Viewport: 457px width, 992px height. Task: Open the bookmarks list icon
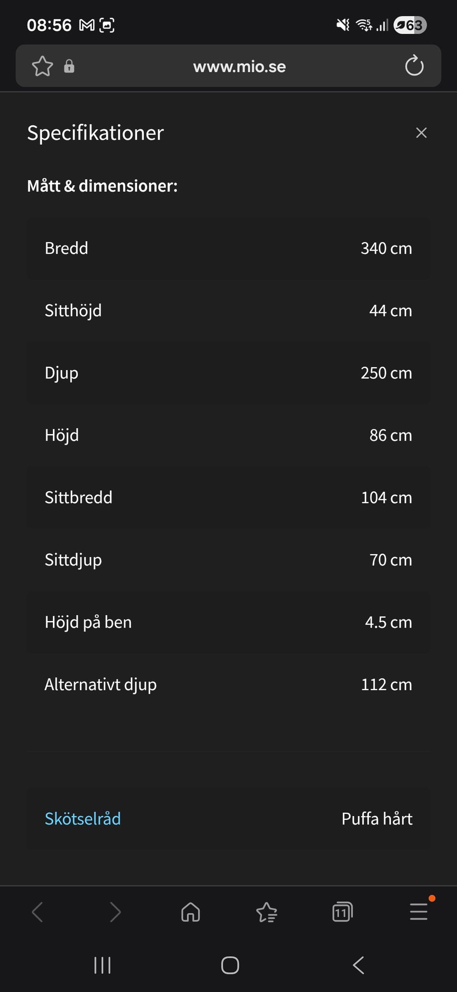[x=267, y=912]
